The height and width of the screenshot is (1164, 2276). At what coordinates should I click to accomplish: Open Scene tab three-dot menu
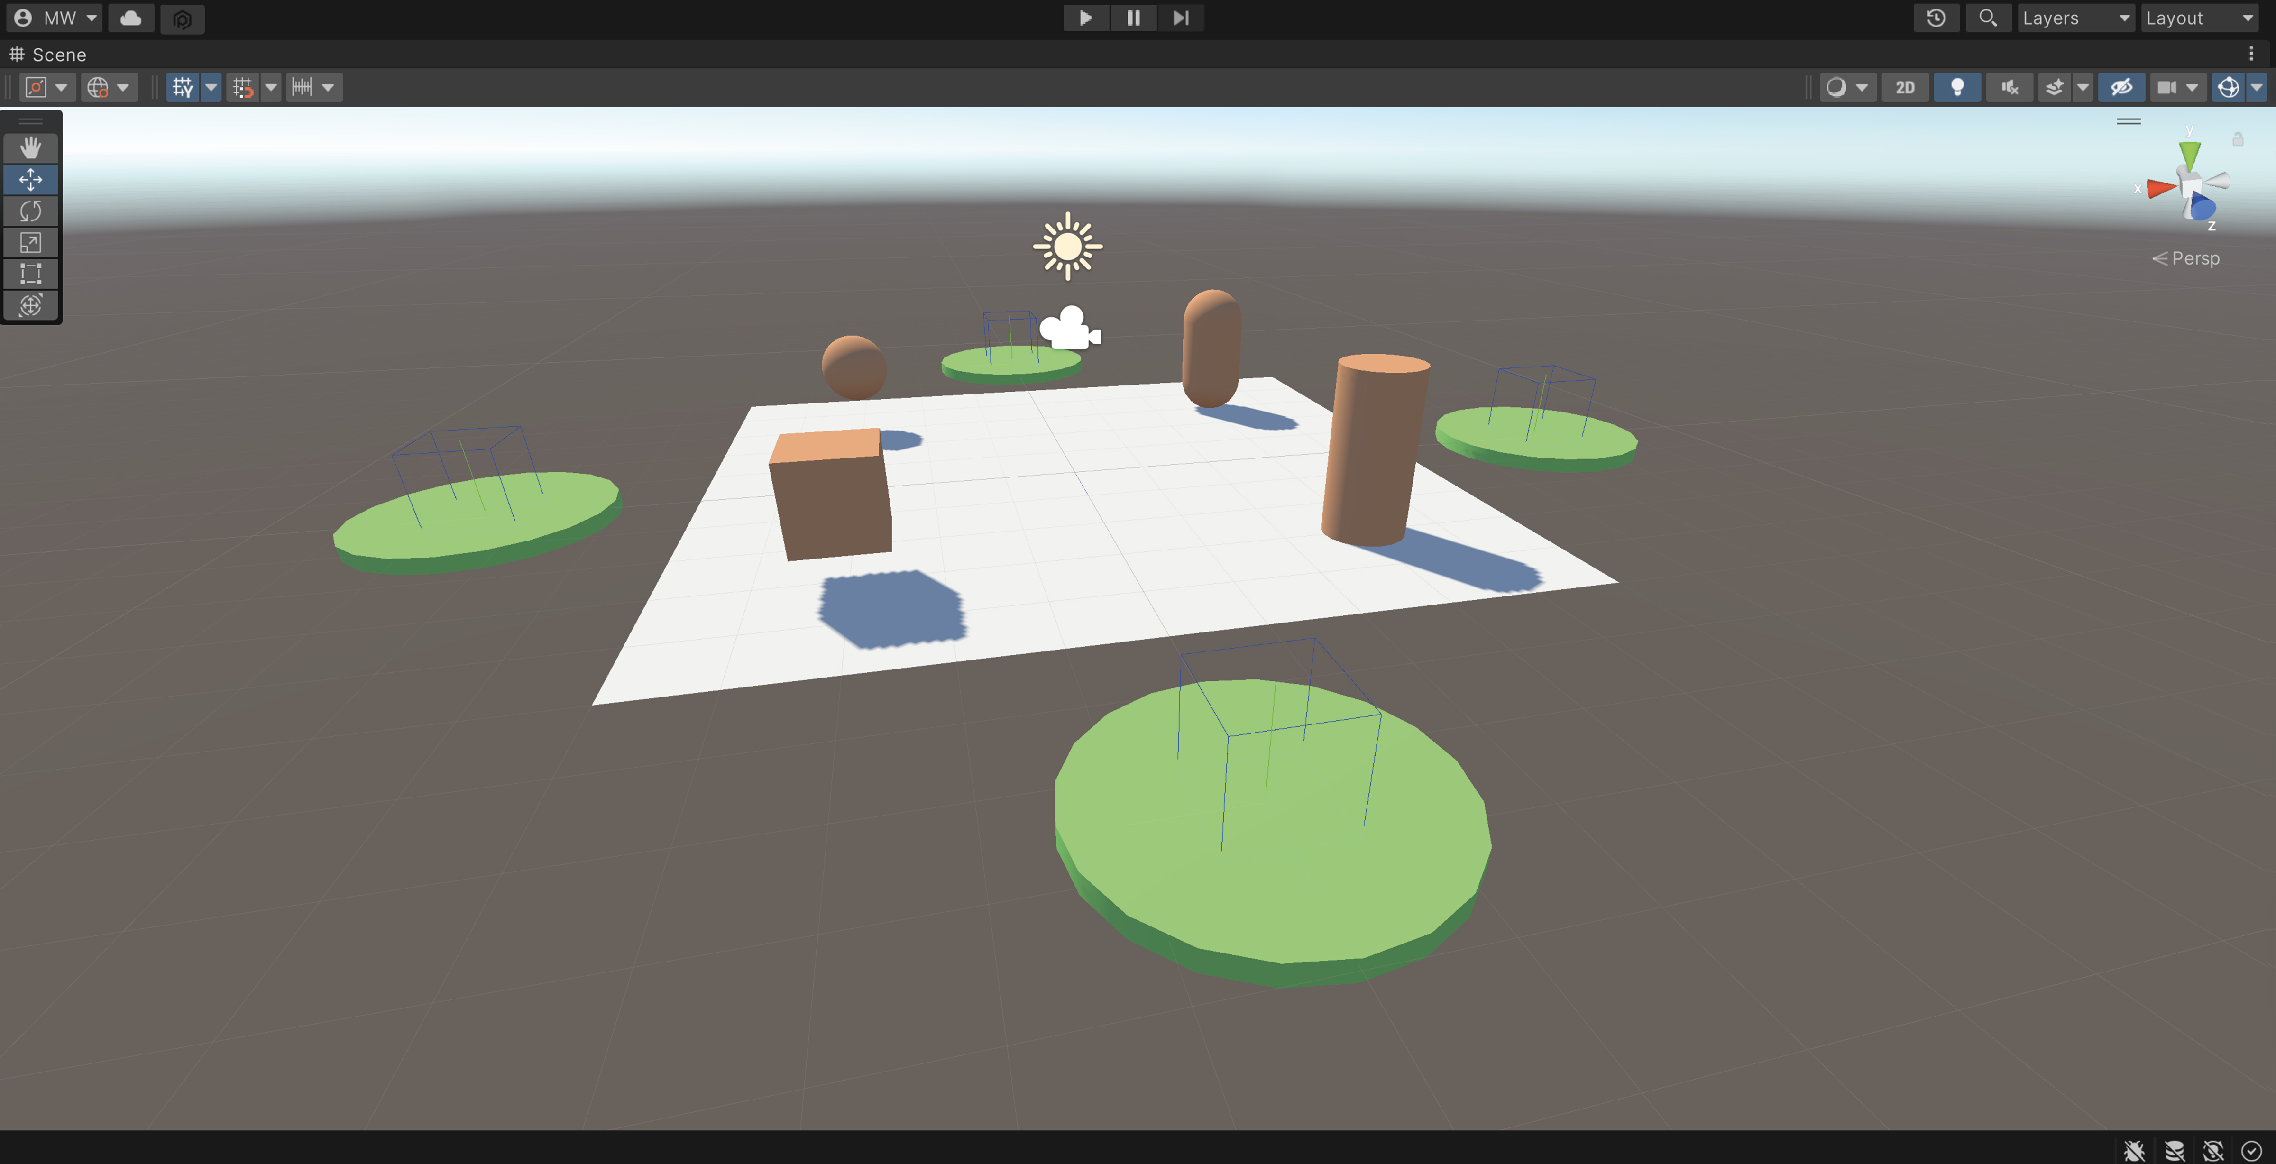tap(2250, 54)
